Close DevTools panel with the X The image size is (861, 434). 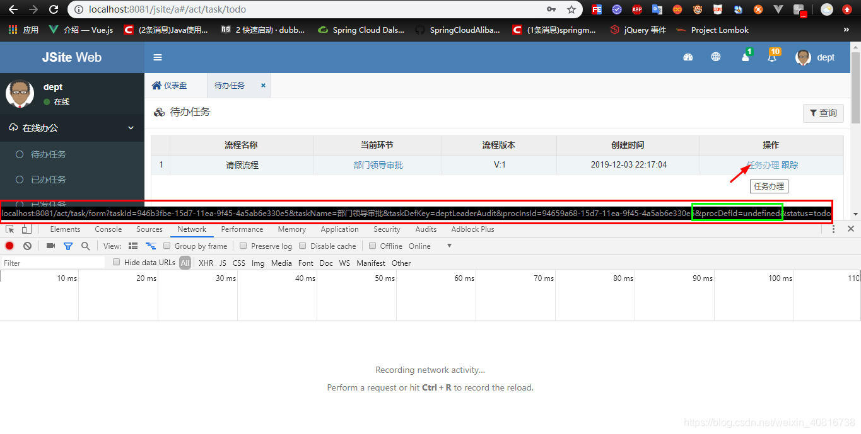(851, 229)
